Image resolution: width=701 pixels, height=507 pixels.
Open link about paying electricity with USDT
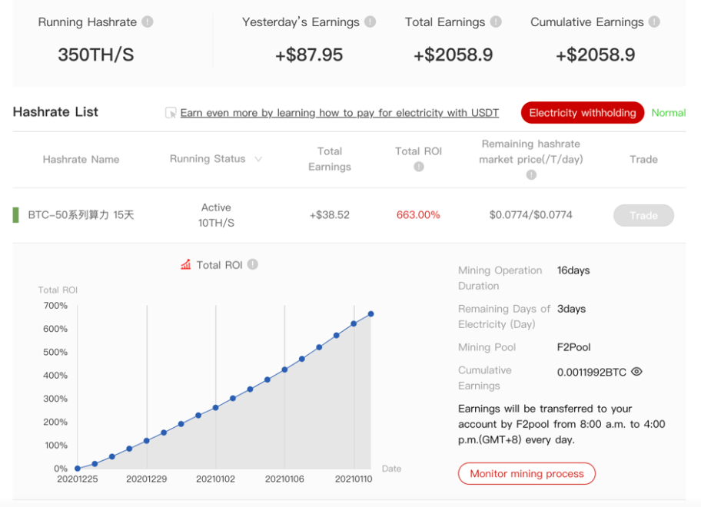click(339, 113)
